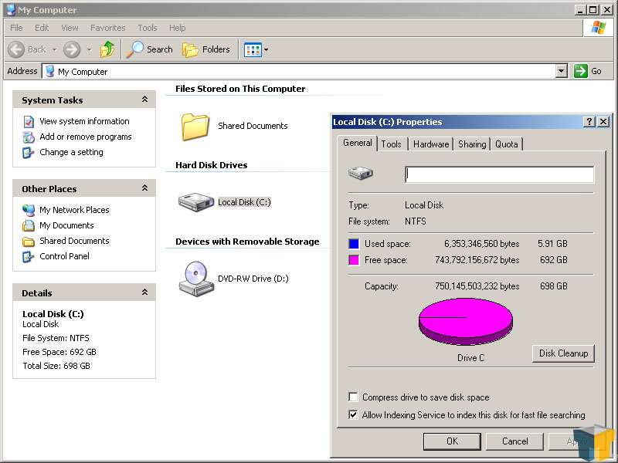Open the File menu
The image size is (618, 463).
[16, 28]
